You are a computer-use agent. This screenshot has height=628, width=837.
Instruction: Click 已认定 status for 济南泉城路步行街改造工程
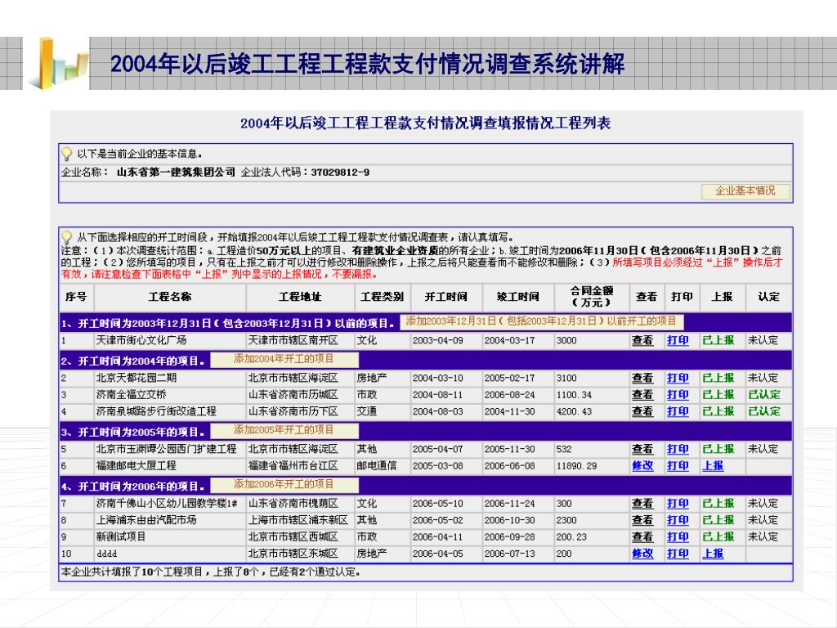tap(764, 411)
